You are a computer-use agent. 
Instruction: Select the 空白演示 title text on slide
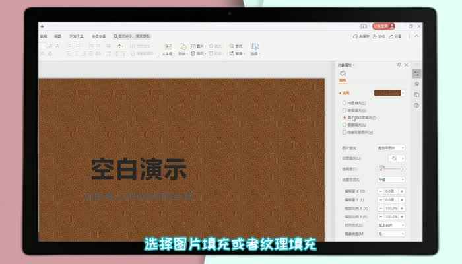139,169
